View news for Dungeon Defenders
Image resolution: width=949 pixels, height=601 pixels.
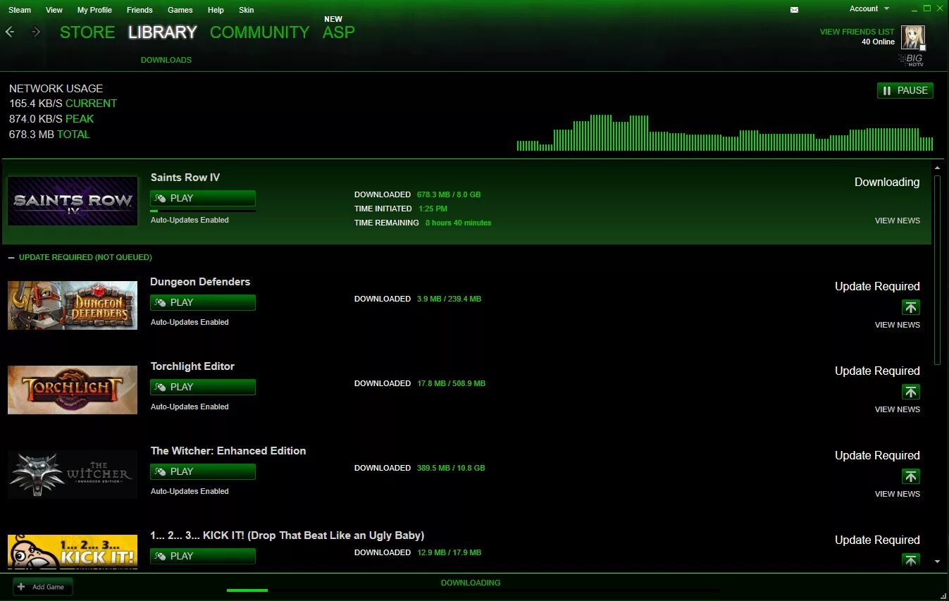[x=897, y=325]
